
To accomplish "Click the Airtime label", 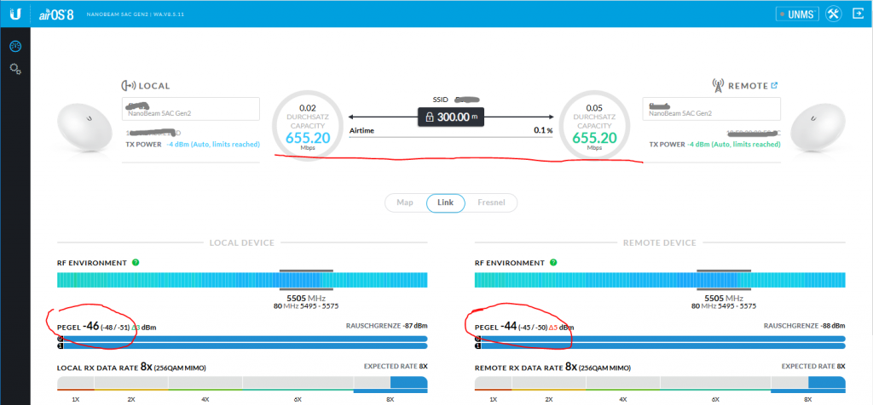I will [361, 130].
